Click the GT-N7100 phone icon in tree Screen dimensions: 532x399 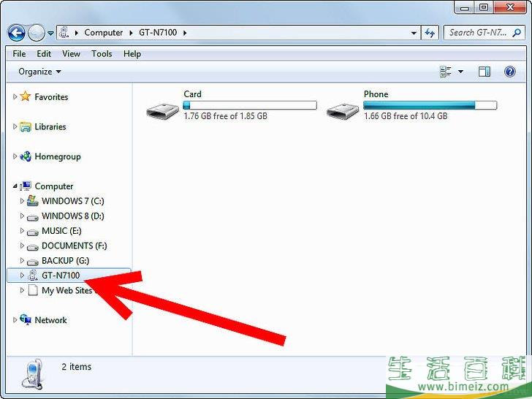(33, 275)
